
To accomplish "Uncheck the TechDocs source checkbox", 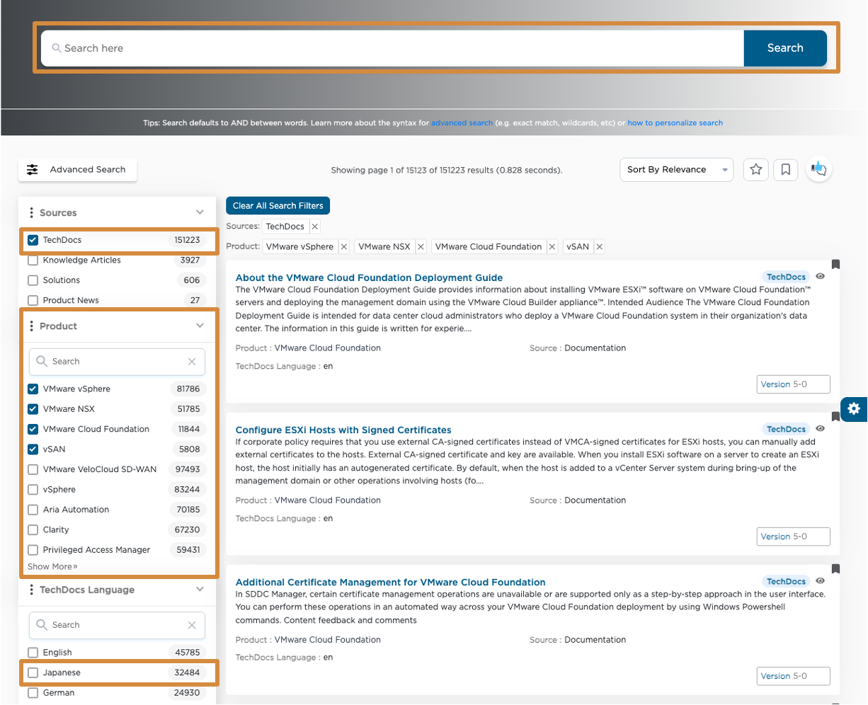I will (x=33, y=240).
